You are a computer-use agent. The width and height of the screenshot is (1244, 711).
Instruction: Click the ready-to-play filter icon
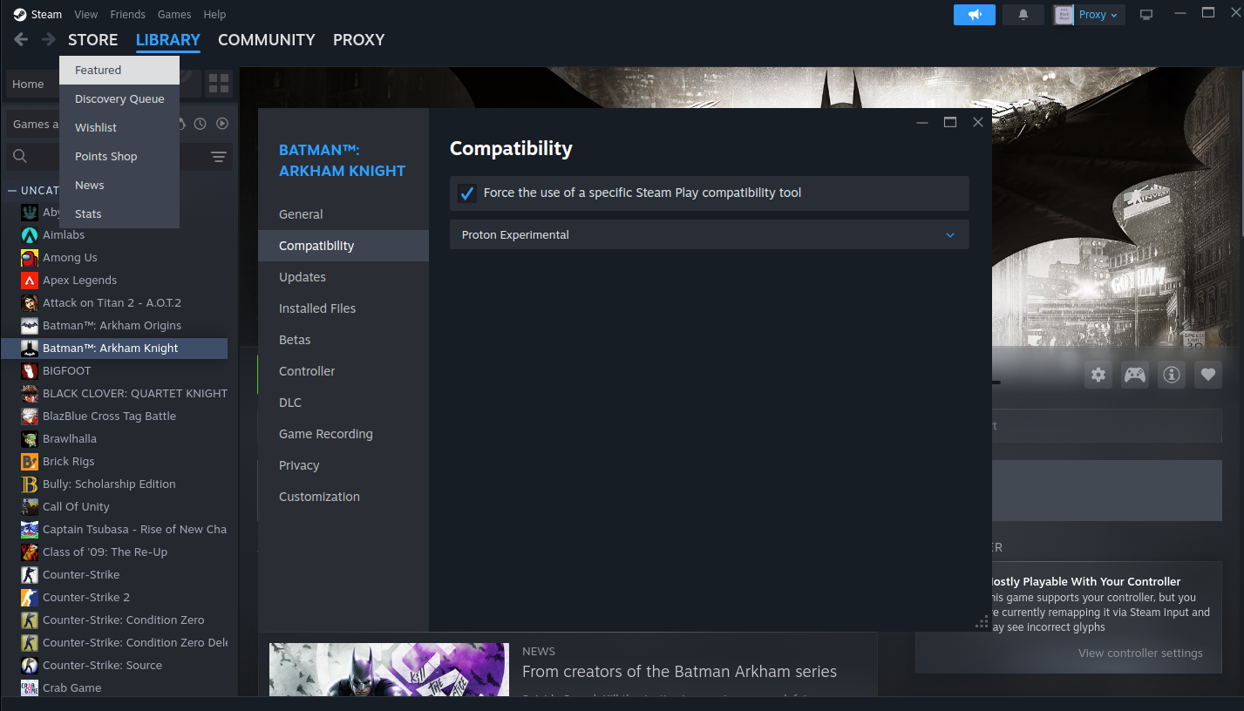(222, 124)
